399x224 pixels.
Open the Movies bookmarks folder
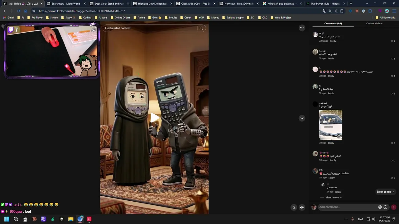[171, 18]
